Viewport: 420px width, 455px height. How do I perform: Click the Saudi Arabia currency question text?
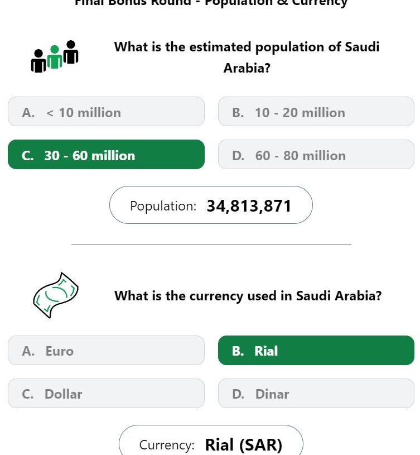click(x=248, y=296)
